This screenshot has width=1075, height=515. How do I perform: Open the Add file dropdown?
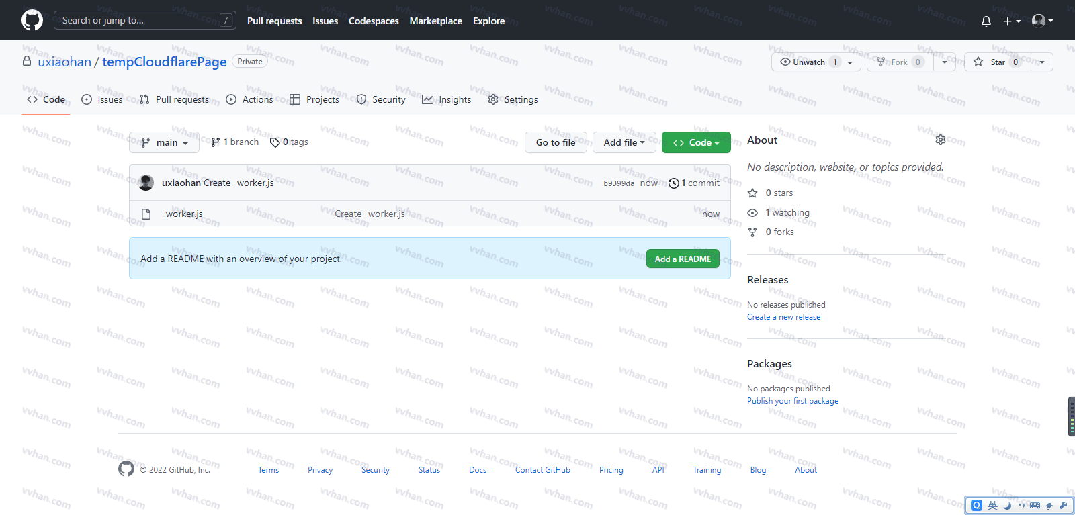coord(624,142)
